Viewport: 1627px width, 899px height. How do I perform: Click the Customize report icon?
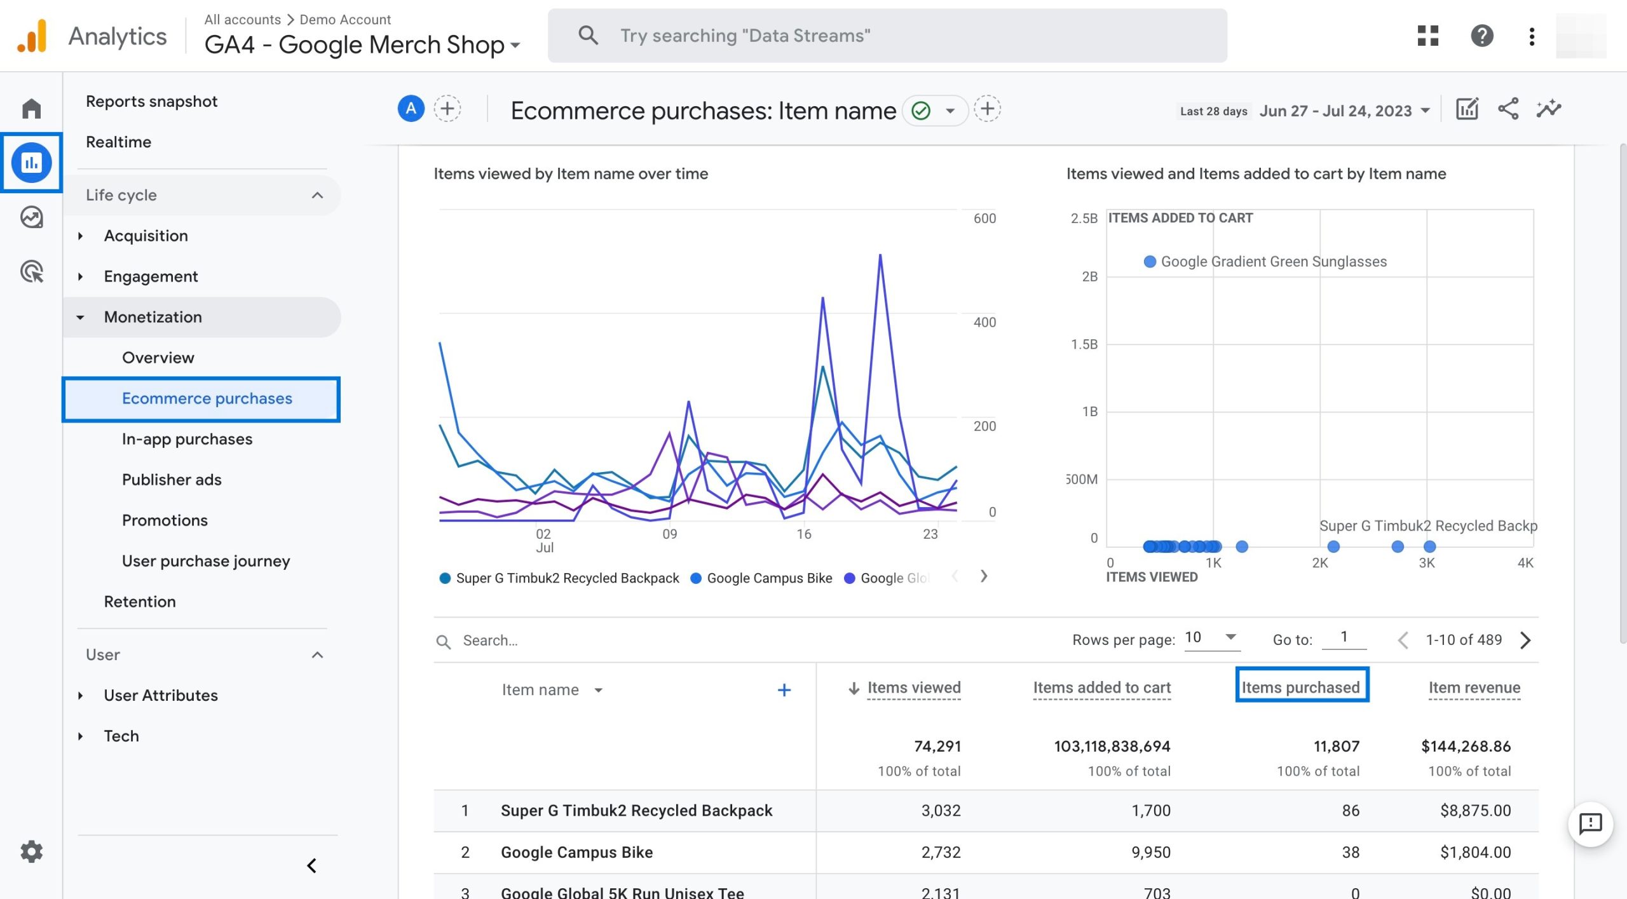pyautogui.click(x=1467, y=109)
